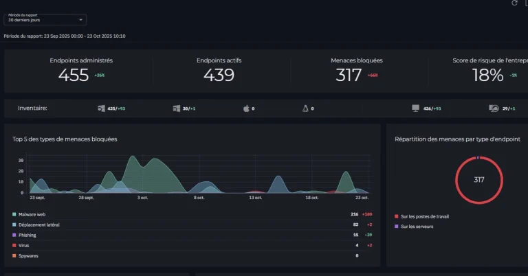Toggle the Malware web legend entry
Viewport: 528px width, 276px height.
coord(32,214)
